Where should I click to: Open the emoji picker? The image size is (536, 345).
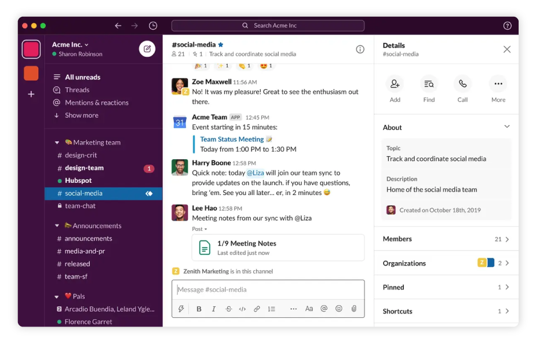[x=339, y=309]
